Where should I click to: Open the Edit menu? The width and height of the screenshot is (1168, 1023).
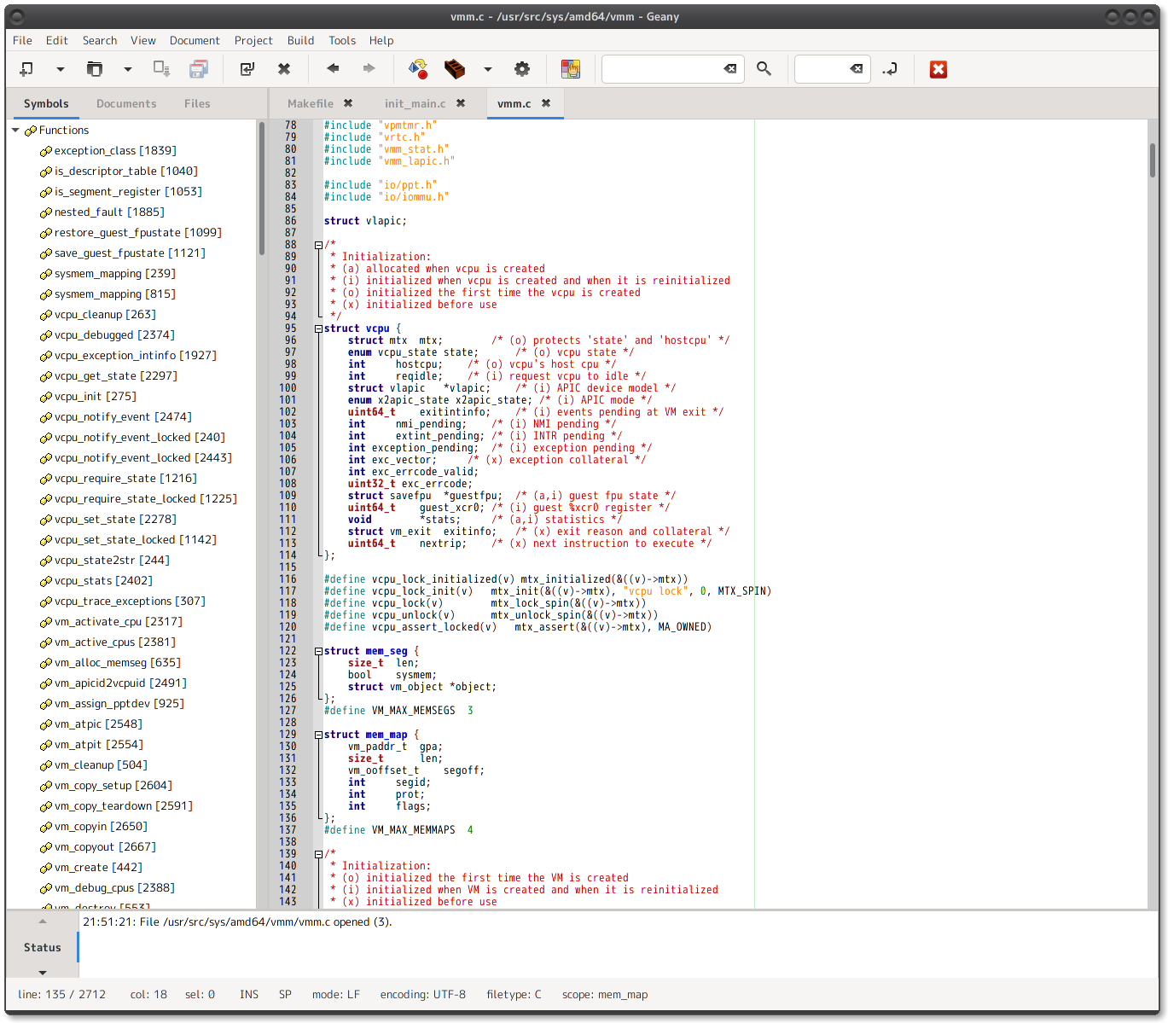56,40
